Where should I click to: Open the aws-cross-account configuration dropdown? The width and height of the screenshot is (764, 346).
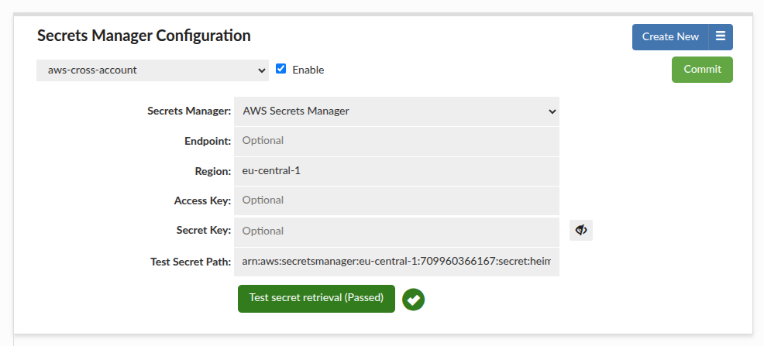(x=153, y=70)
